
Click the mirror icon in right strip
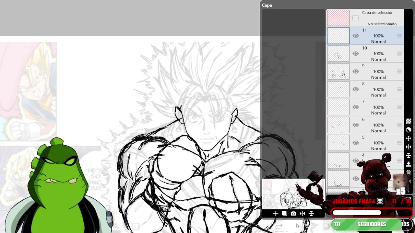[409, 147]
